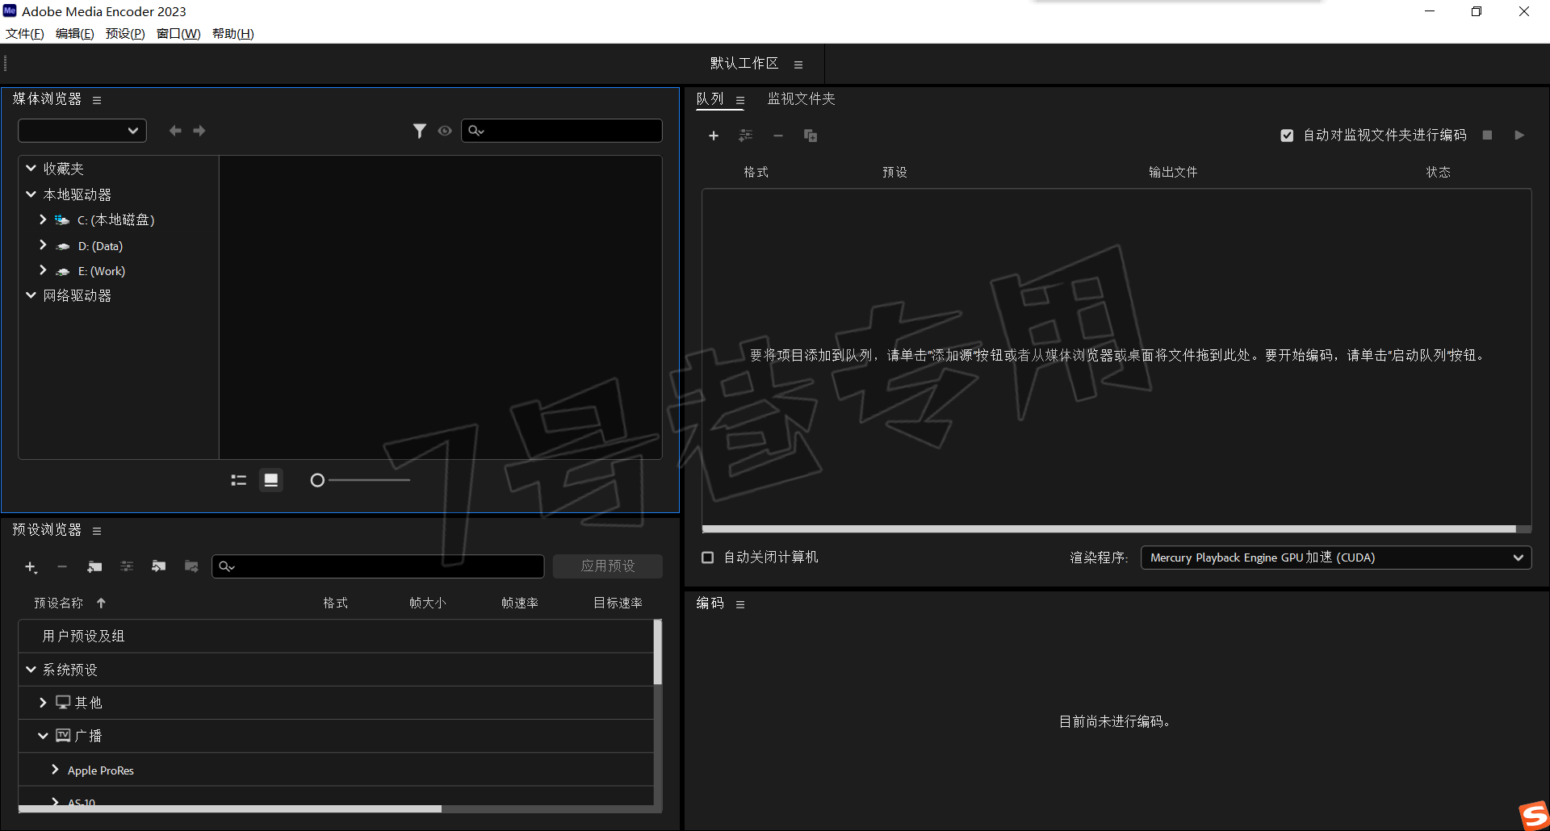Open the Media Browser panel menu icon

pyautogui.click(x=97, y=101)
